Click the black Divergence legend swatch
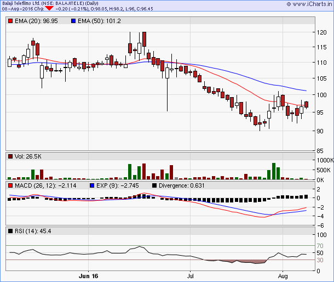 click(x=154, y=185)
